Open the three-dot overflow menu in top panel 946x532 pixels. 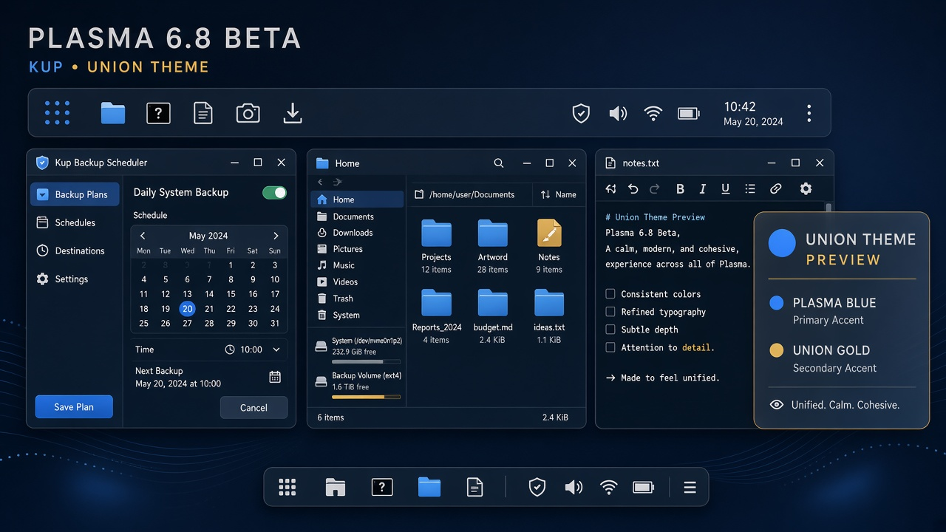pyautogui.click(x=809, y=113)
